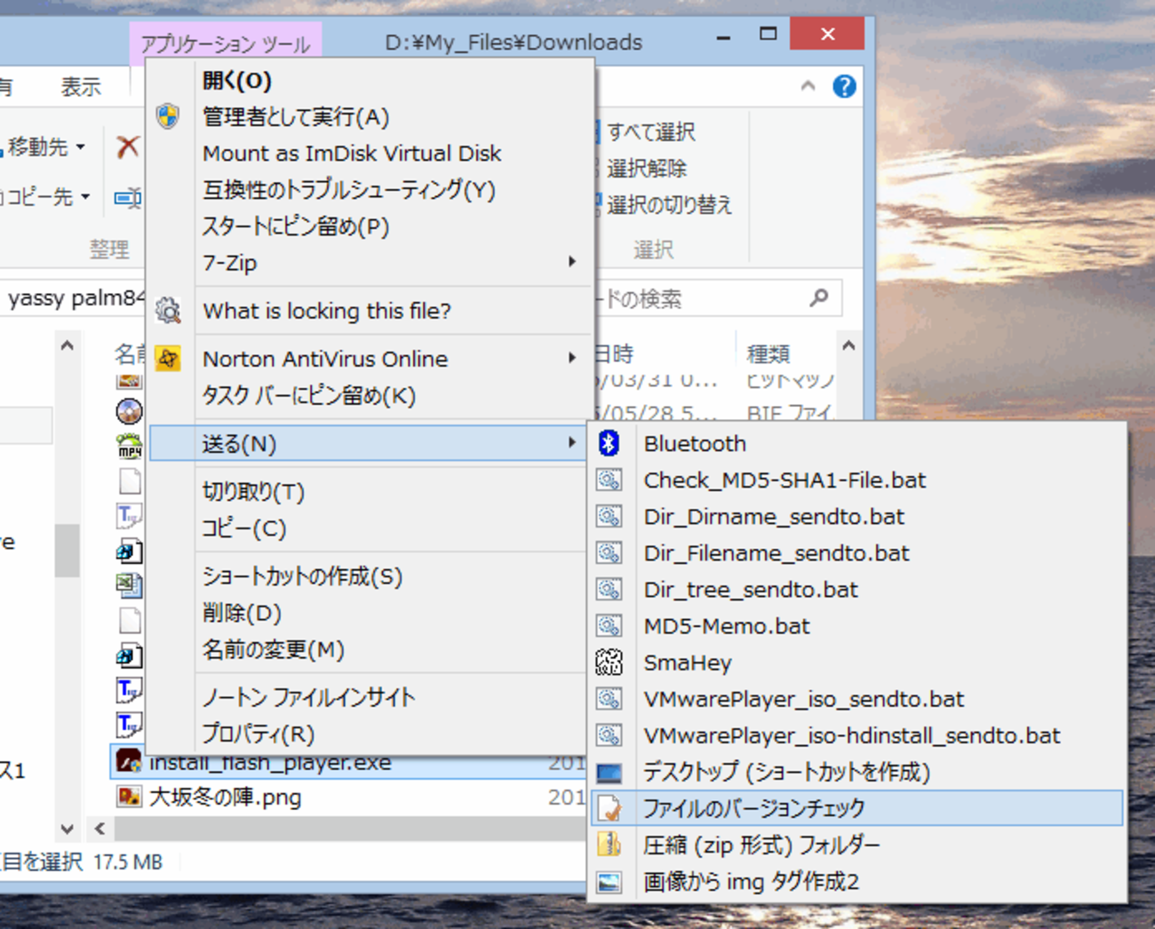Click the shield icon for run as administrator
Viewport: 1155px width, 929px height.
(x=168, y=116)
